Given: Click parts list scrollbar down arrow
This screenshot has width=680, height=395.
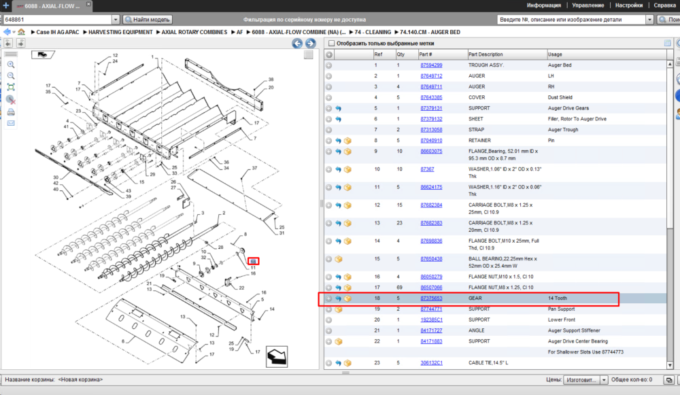Looking at the screenshot, I should 670,366.
